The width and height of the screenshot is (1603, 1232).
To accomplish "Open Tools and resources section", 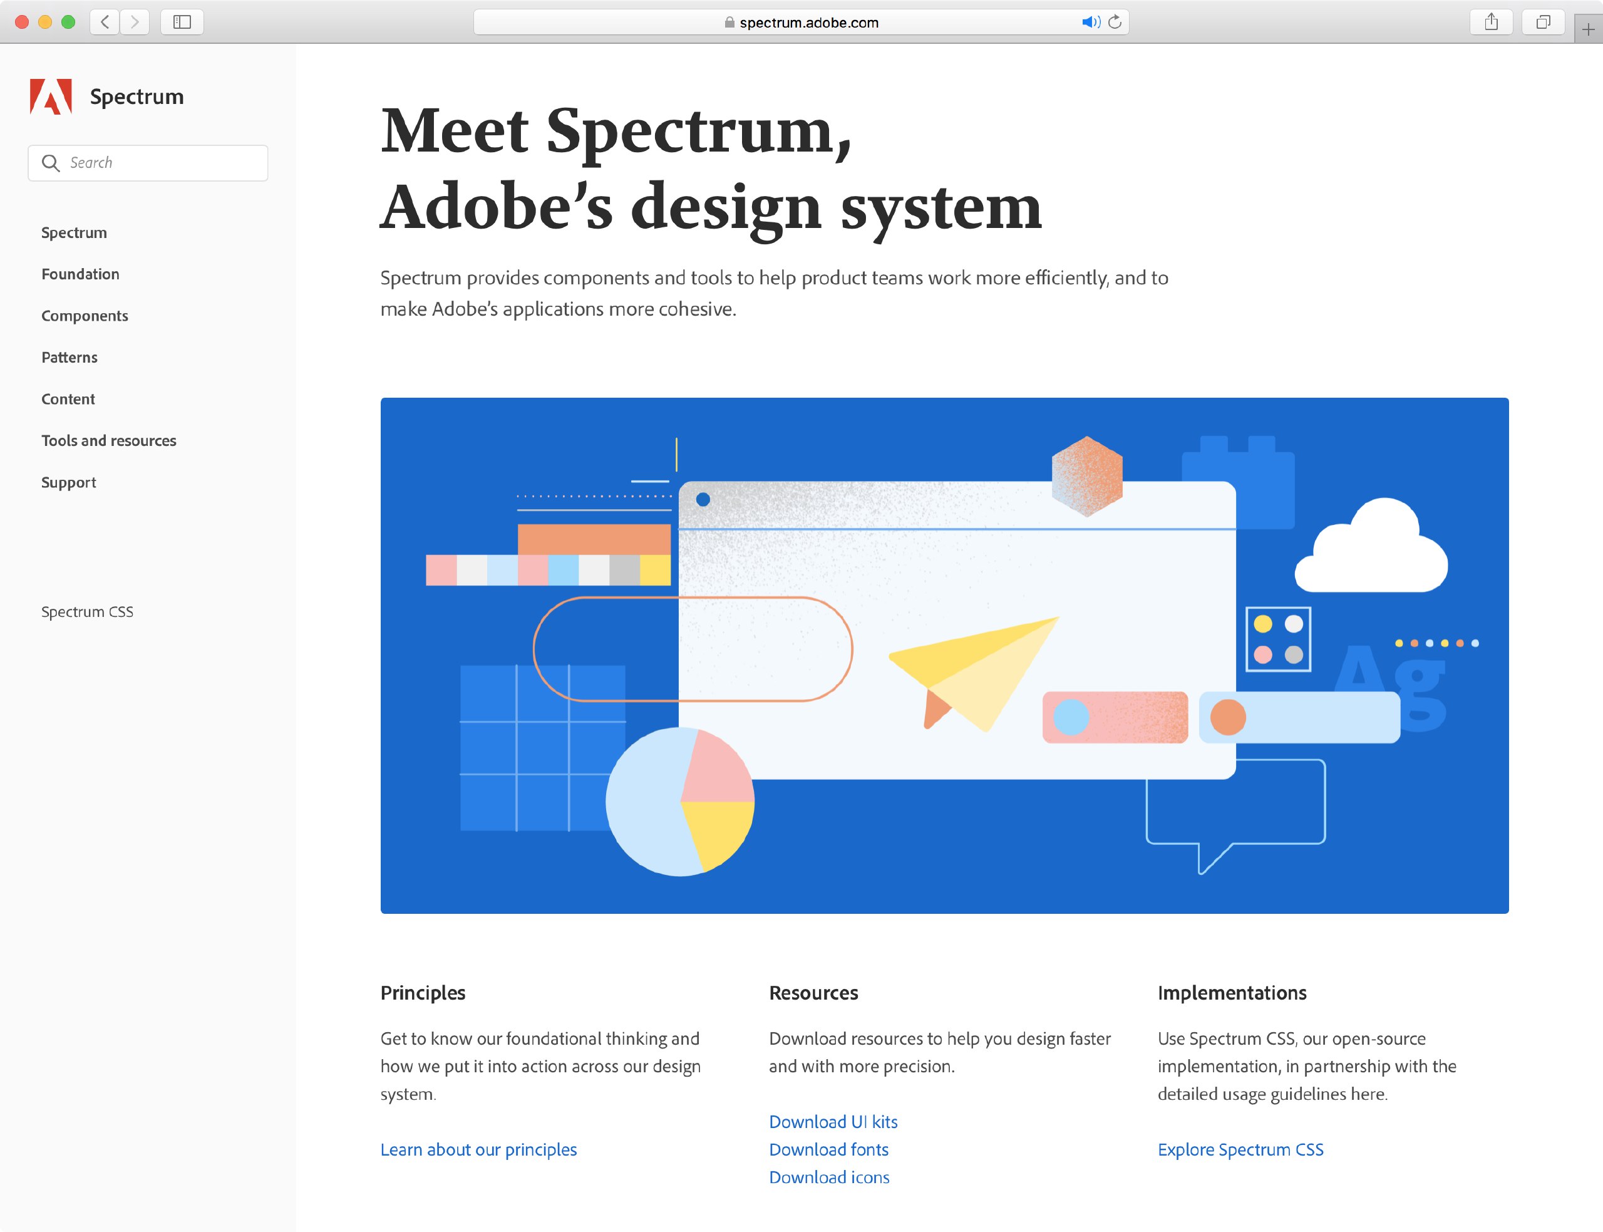I will click(x=109, y=441).
